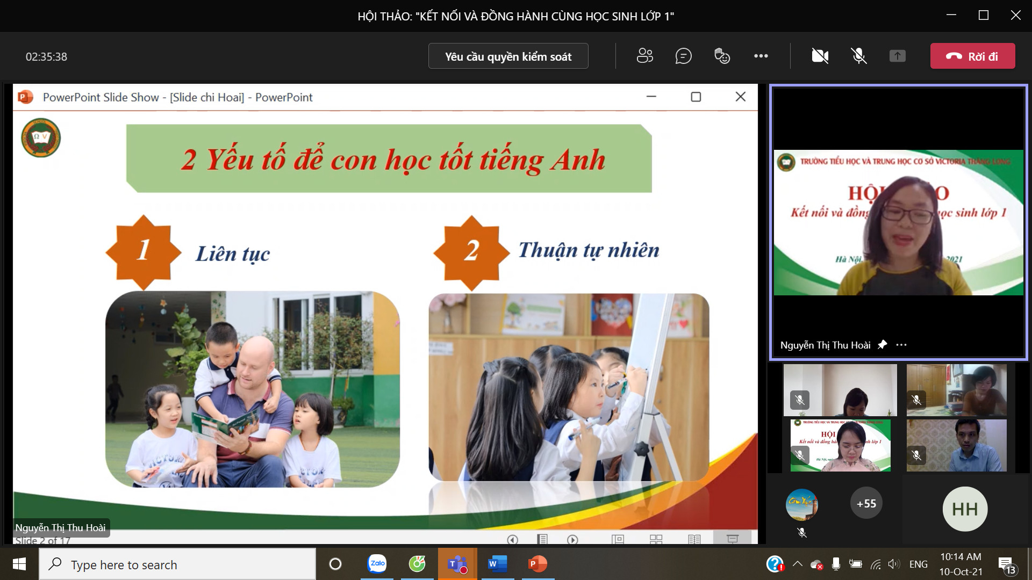Click Yêu cầu quyền kiểm soát button
Screen dimensions: 1032x580
pos(508,56)
